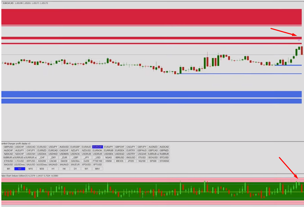
Task: Load the ETHUSD symbol
Action: 8,161
